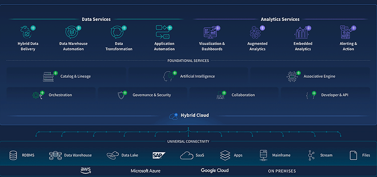
Task: Select the Data Lake connector icon
Action: click(x=113, y=155)
